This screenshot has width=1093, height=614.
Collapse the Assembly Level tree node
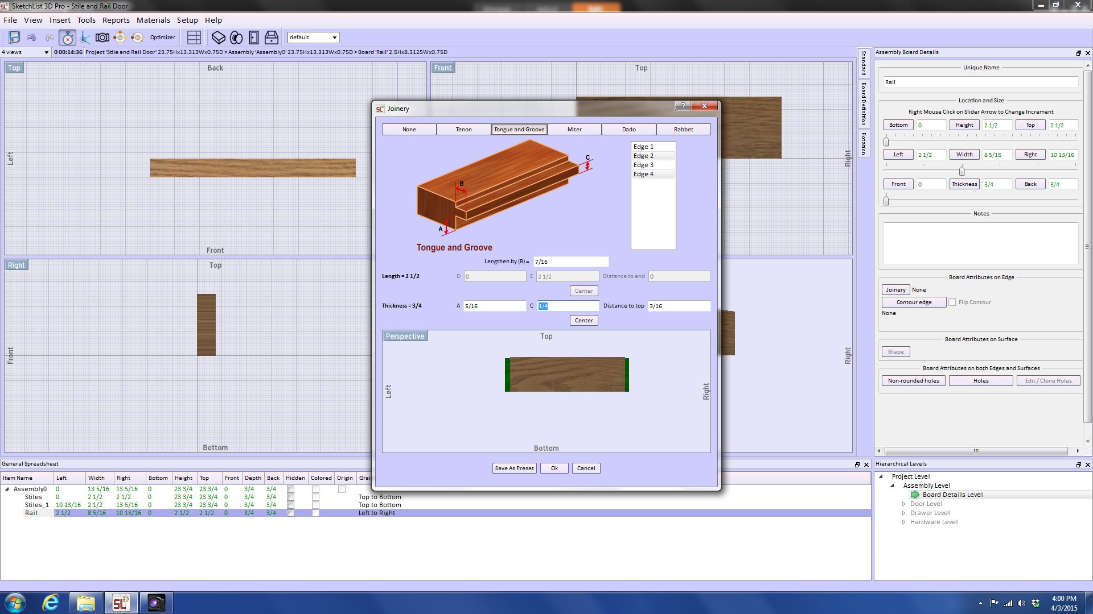(x=893, y=486)
